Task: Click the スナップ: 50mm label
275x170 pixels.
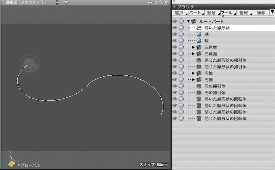Action: point(154,165)
